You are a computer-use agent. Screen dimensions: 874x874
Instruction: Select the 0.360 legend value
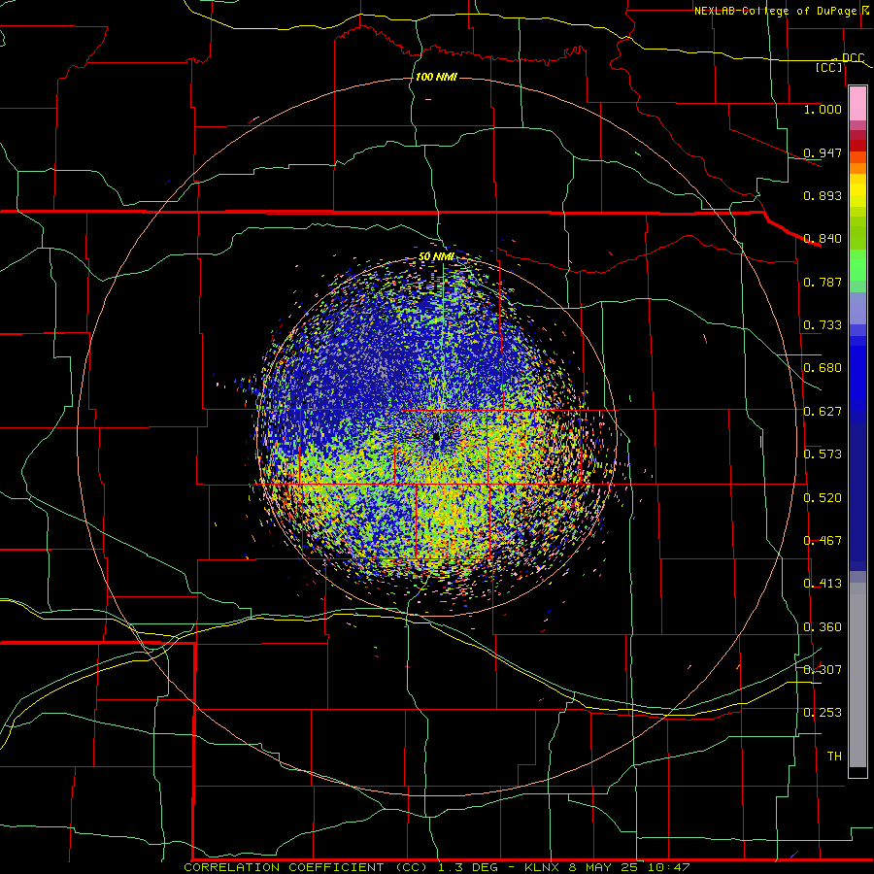(x=823, y=627)
